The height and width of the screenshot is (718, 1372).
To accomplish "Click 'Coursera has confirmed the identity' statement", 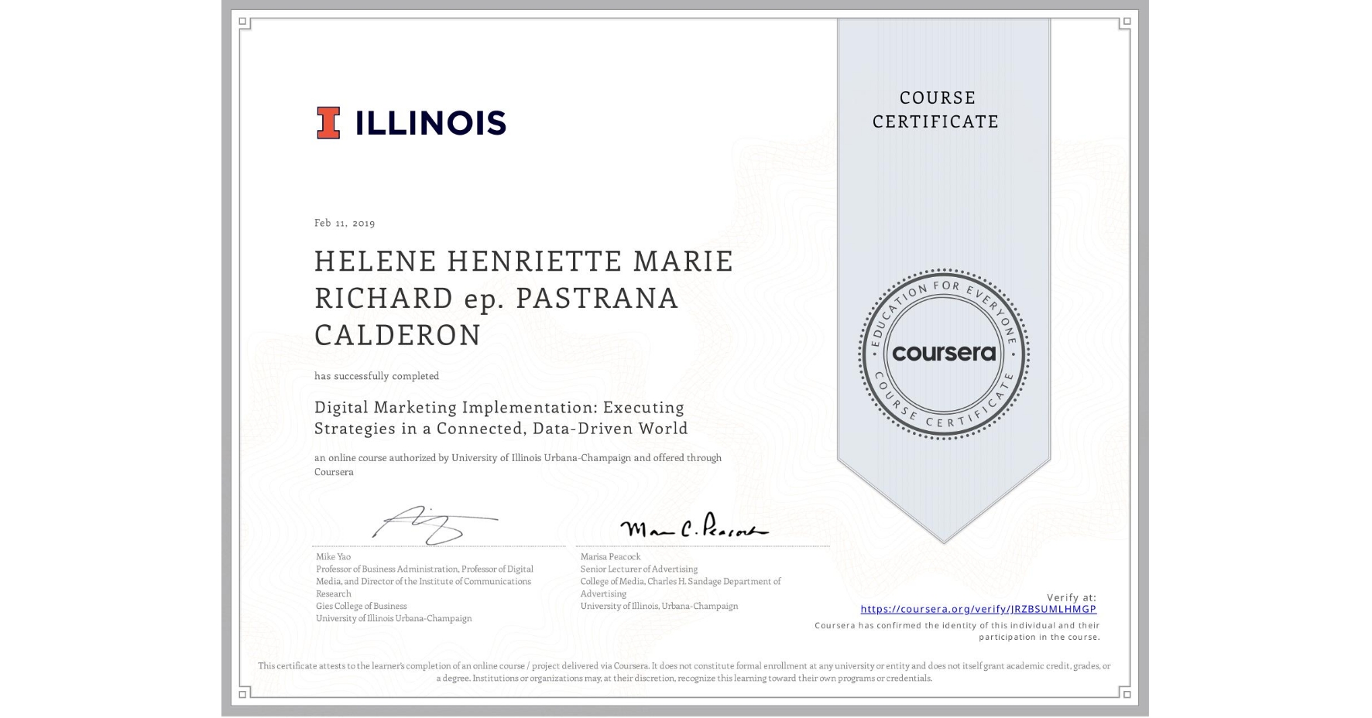I will tap(957, 631).
